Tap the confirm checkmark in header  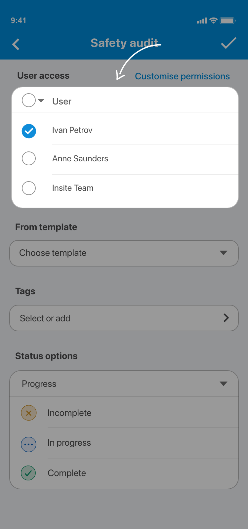point(228,43)
